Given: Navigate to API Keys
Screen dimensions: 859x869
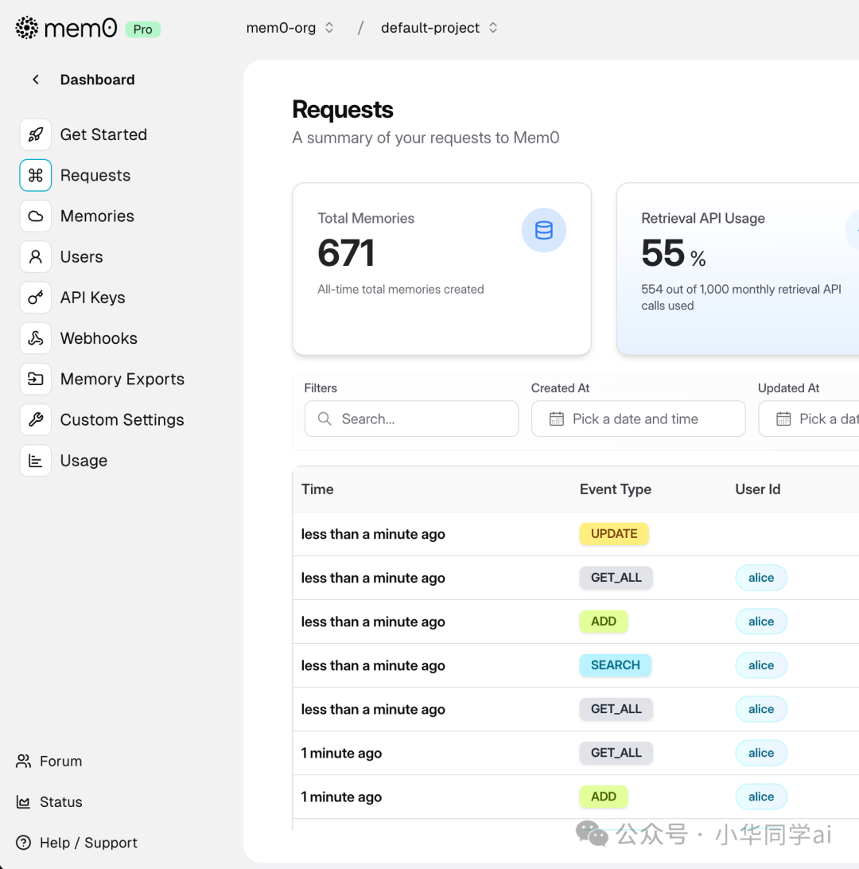Looking at the screenshot, I should 92,298.
